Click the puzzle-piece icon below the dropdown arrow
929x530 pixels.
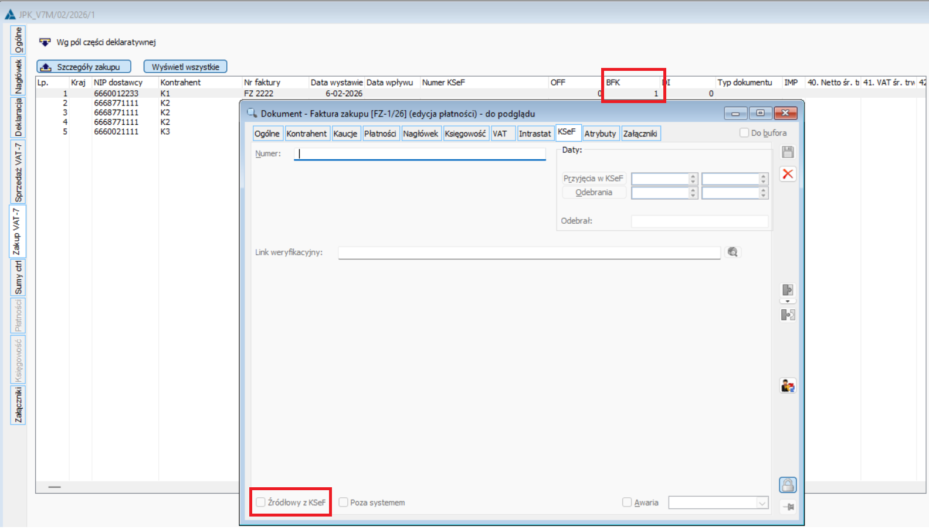tap(788, 315)
